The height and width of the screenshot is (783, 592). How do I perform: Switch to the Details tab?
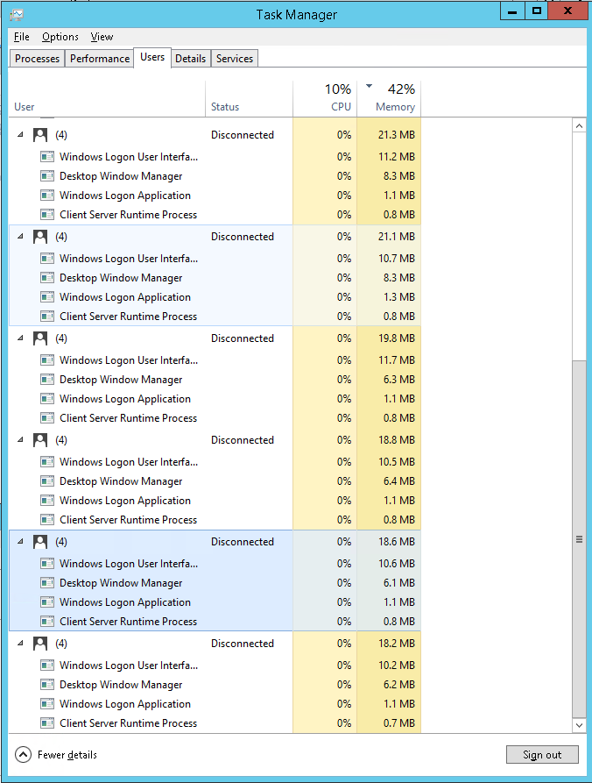click(x=191, y=59)
